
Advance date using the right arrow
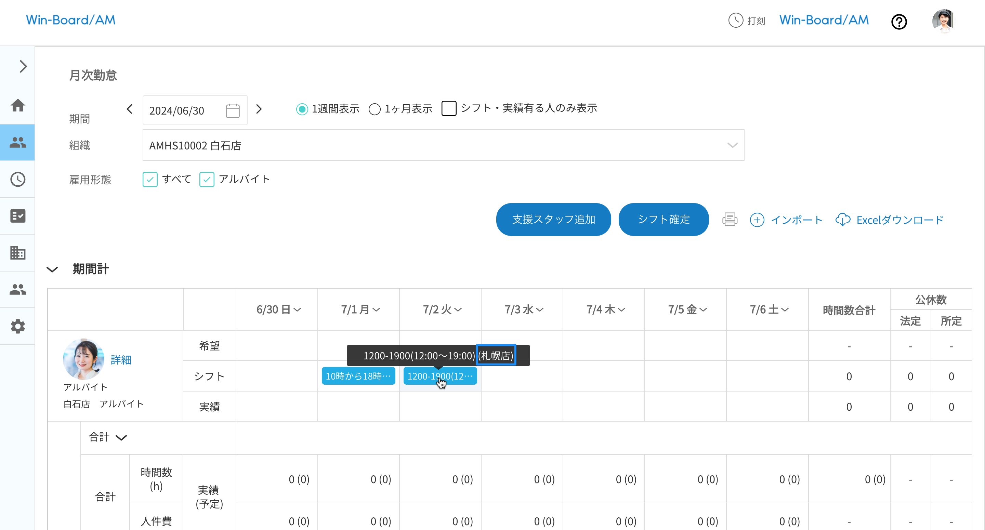tap(259, 109)
